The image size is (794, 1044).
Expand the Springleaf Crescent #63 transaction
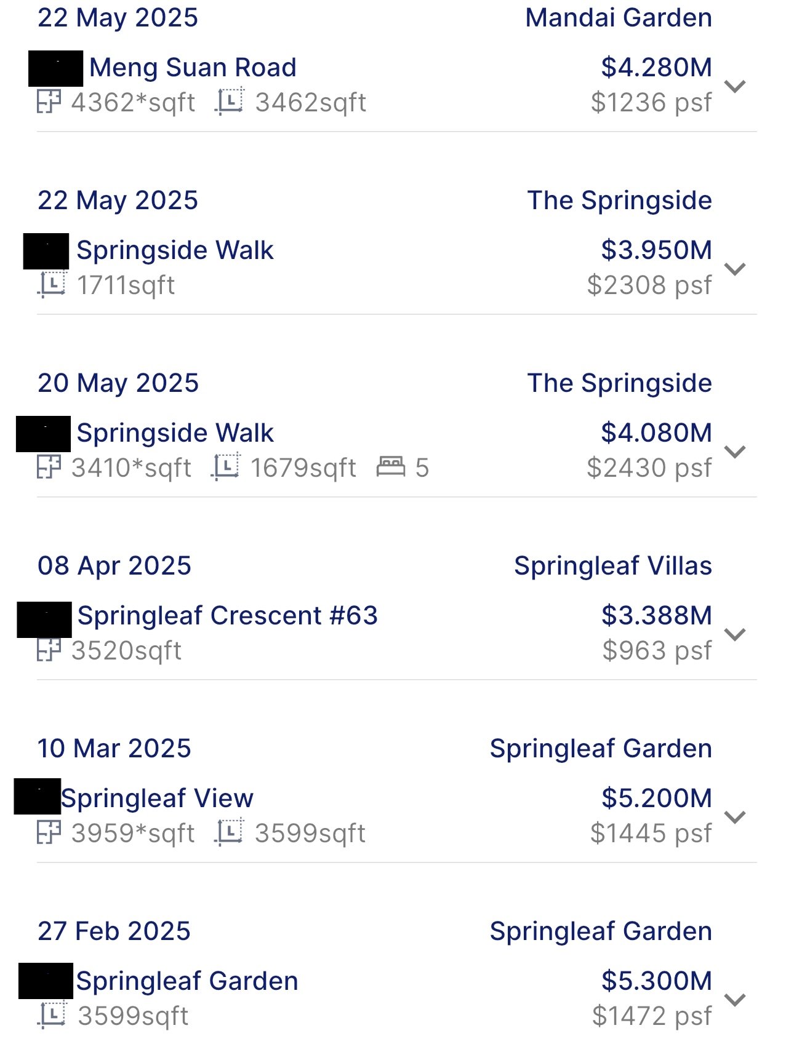[735, 634]
